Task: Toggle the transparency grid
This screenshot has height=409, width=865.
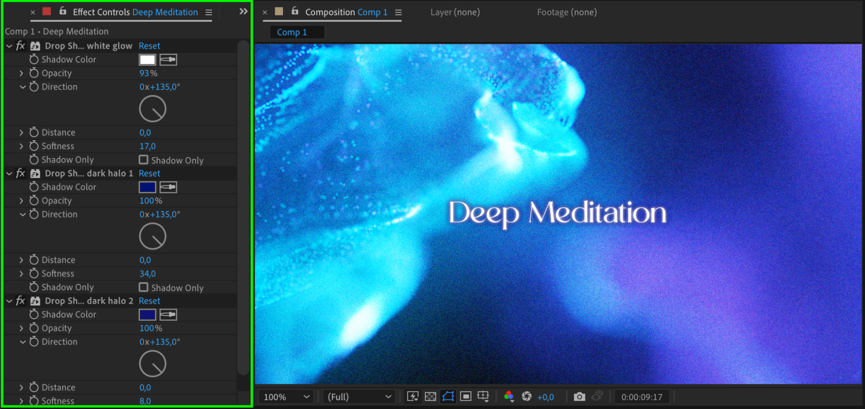Action: click(x=431, y=396)
